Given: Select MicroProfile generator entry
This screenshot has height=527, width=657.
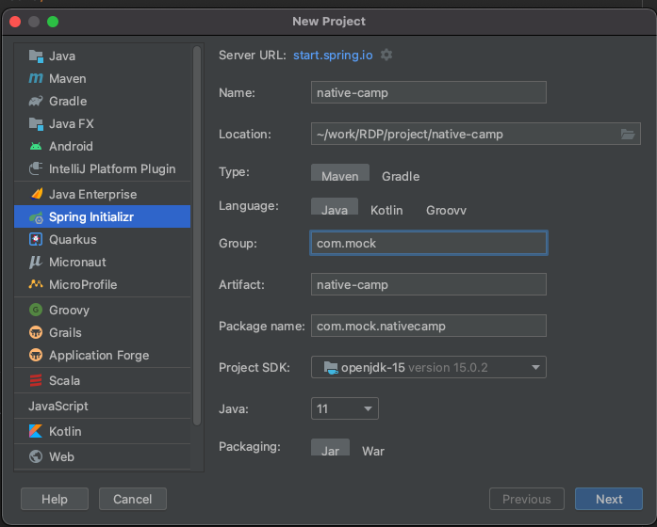Looking at the screenshot, I should [x=102, y=284].
